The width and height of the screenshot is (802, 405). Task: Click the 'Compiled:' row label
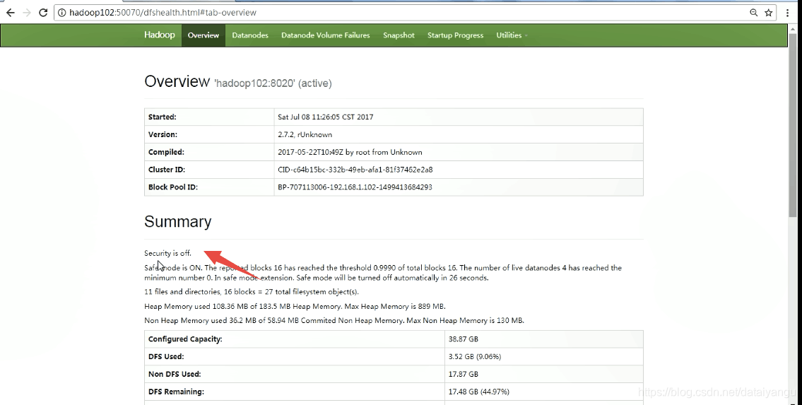tap(166, 152)
